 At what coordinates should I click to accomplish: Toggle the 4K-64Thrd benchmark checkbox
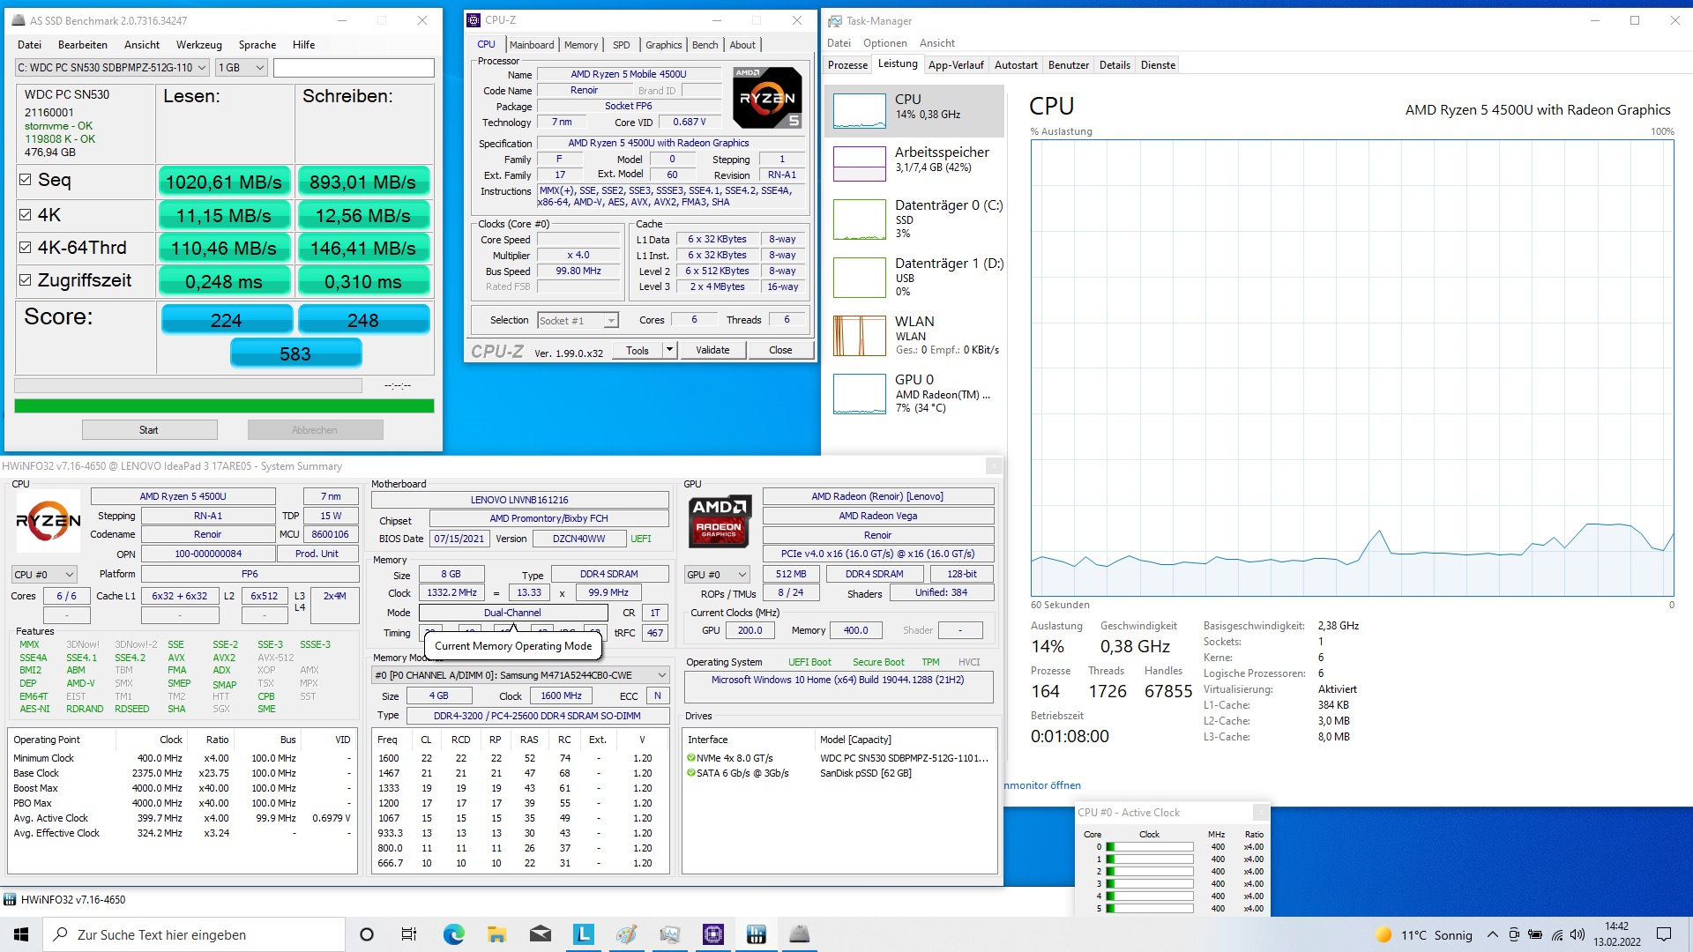[26, 248]
